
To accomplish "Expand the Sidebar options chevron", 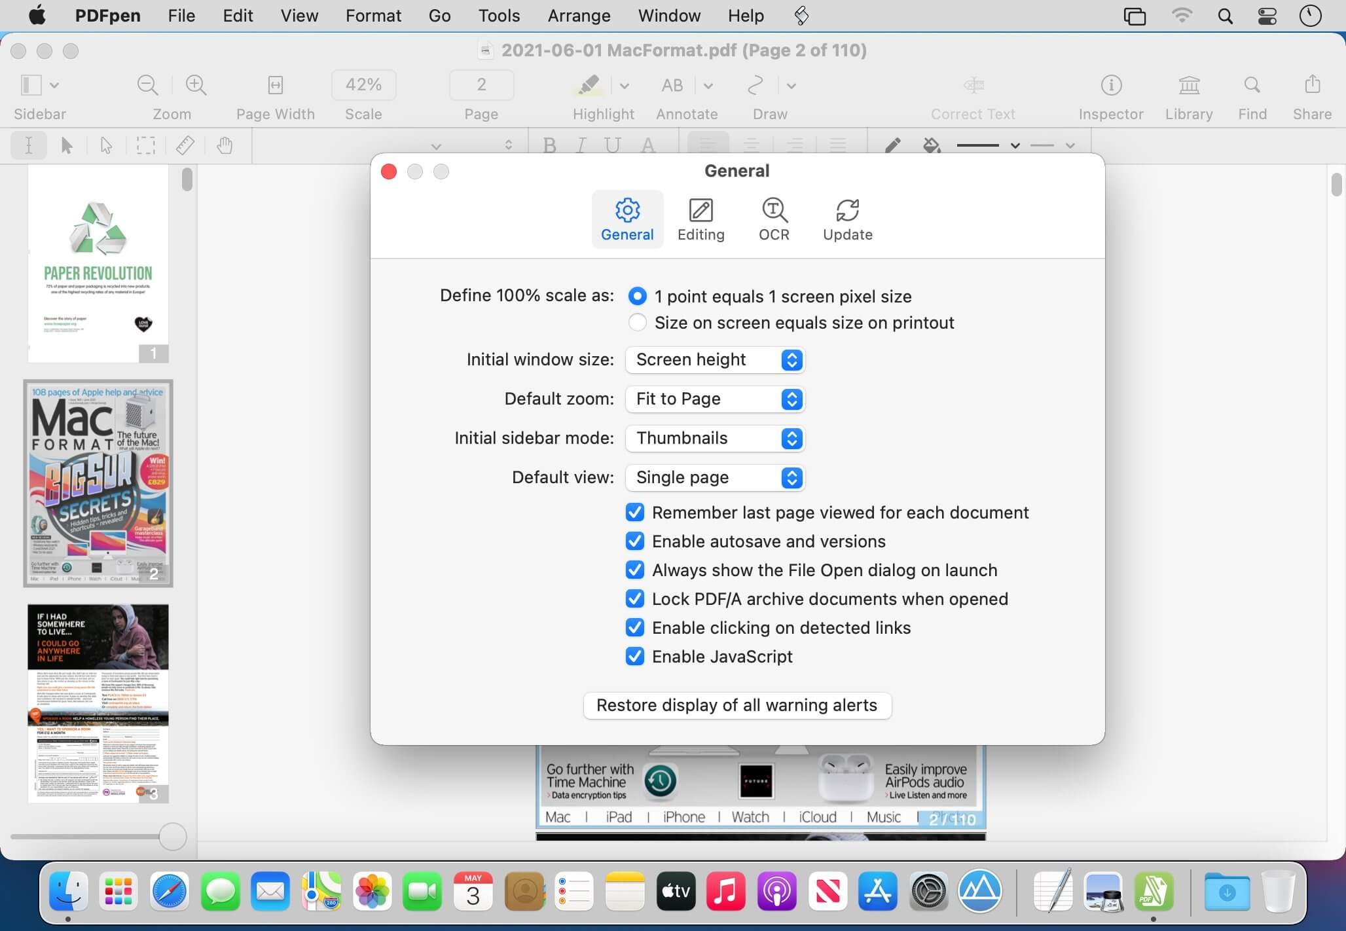I will [x=54, y=85].
